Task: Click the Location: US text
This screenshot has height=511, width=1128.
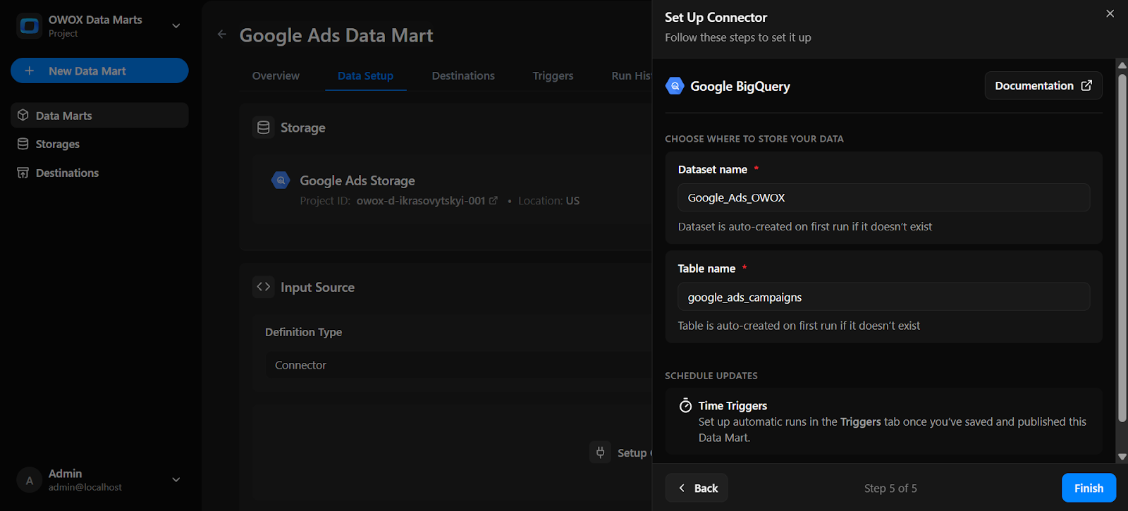Action: click(548, 201)
